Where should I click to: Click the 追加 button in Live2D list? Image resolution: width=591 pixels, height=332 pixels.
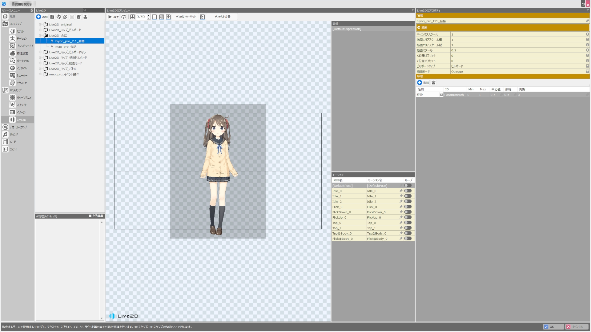click(42, 17)
